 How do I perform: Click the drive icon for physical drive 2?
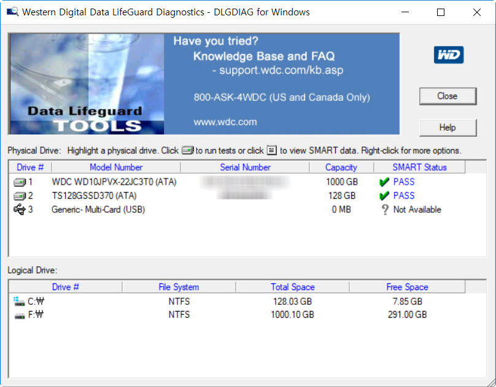(20, 196)
